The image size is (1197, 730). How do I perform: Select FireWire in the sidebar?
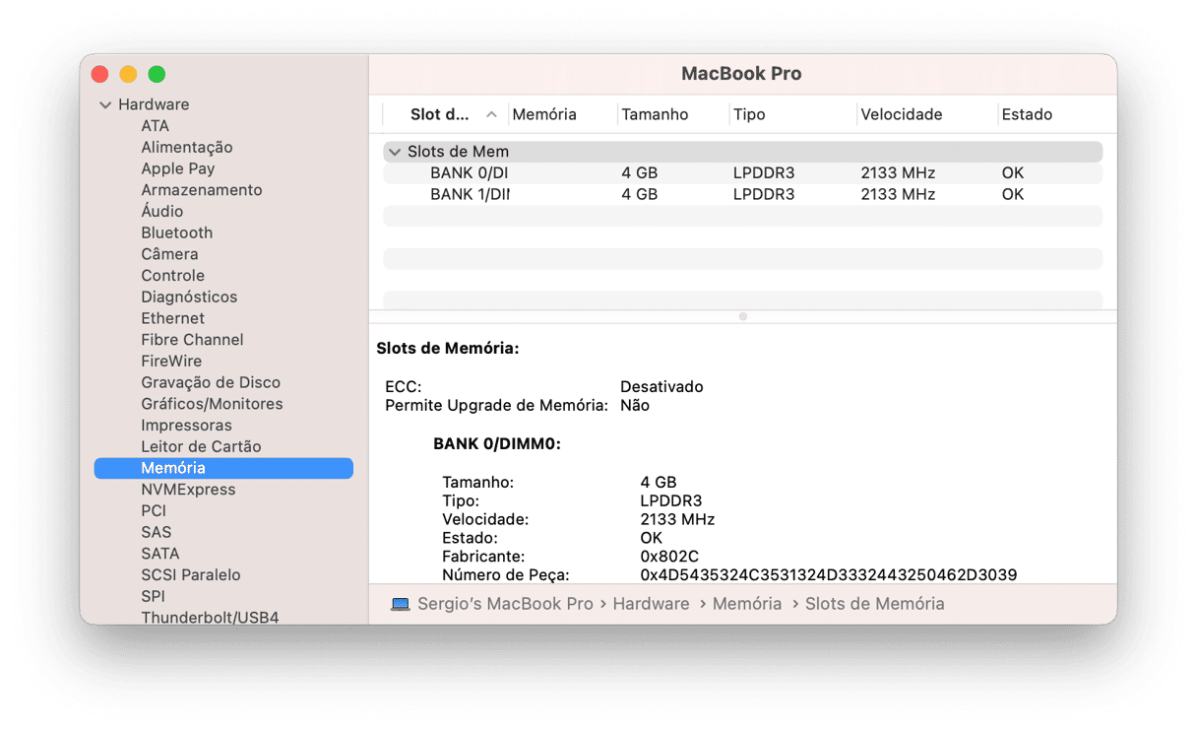coord(171,361)
